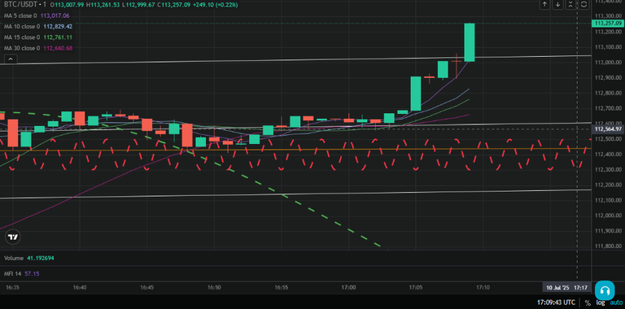Click MA 30 value 112,660.68

click(x=58, y=48)
